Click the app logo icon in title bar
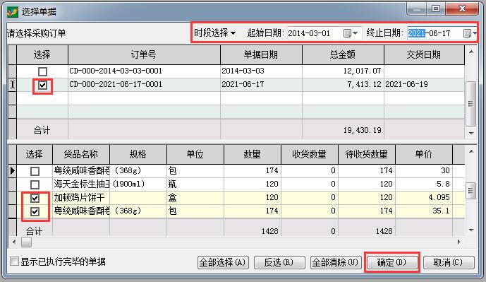486x282 pixels. [13, 12]
